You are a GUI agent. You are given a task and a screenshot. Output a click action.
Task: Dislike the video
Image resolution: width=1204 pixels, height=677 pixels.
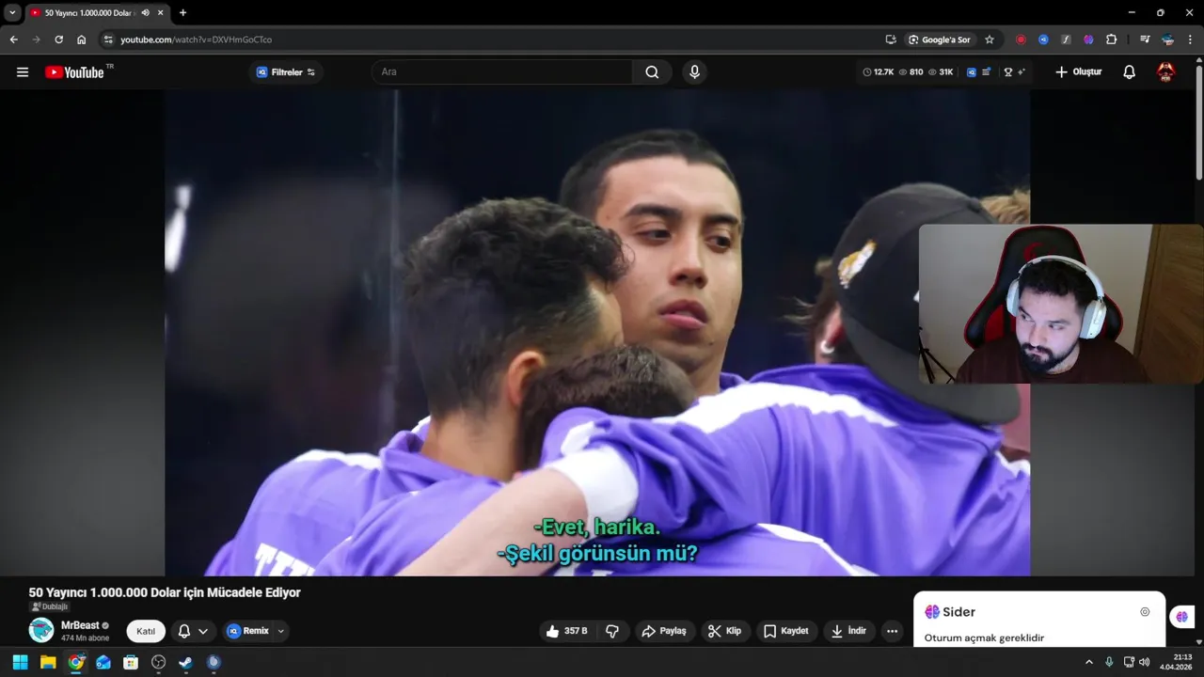coord(612,631)
